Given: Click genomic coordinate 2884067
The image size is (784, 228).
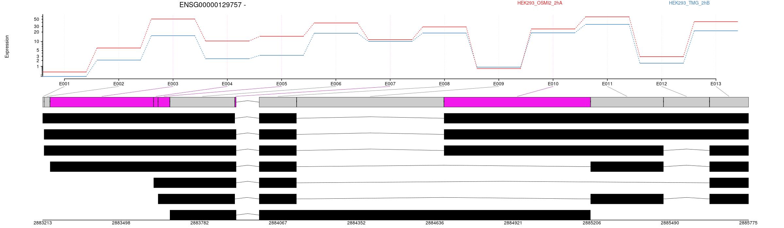Looking at the screenshot, I should (x=278, y=223).
